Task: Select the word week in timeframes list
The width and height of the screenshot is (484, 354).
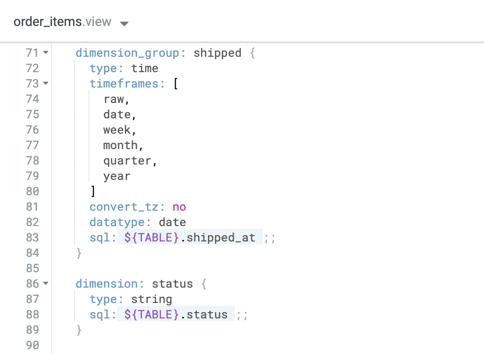Action: [x=116, y=129]
